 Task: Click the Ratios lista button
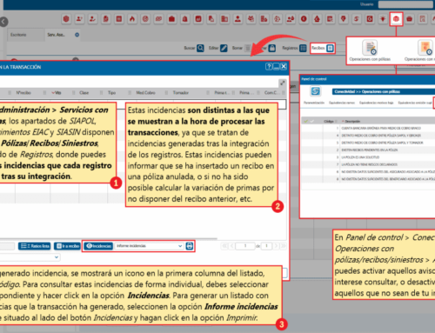click(35, 246)
